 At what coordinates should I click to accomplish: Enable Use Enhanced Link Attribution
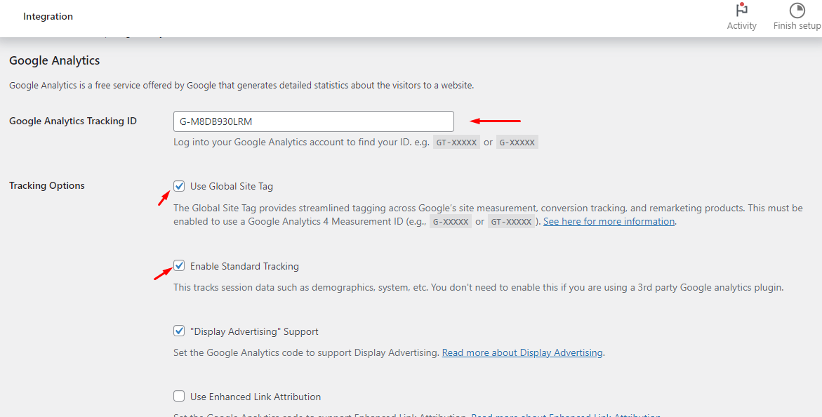[x=179, y=396]
